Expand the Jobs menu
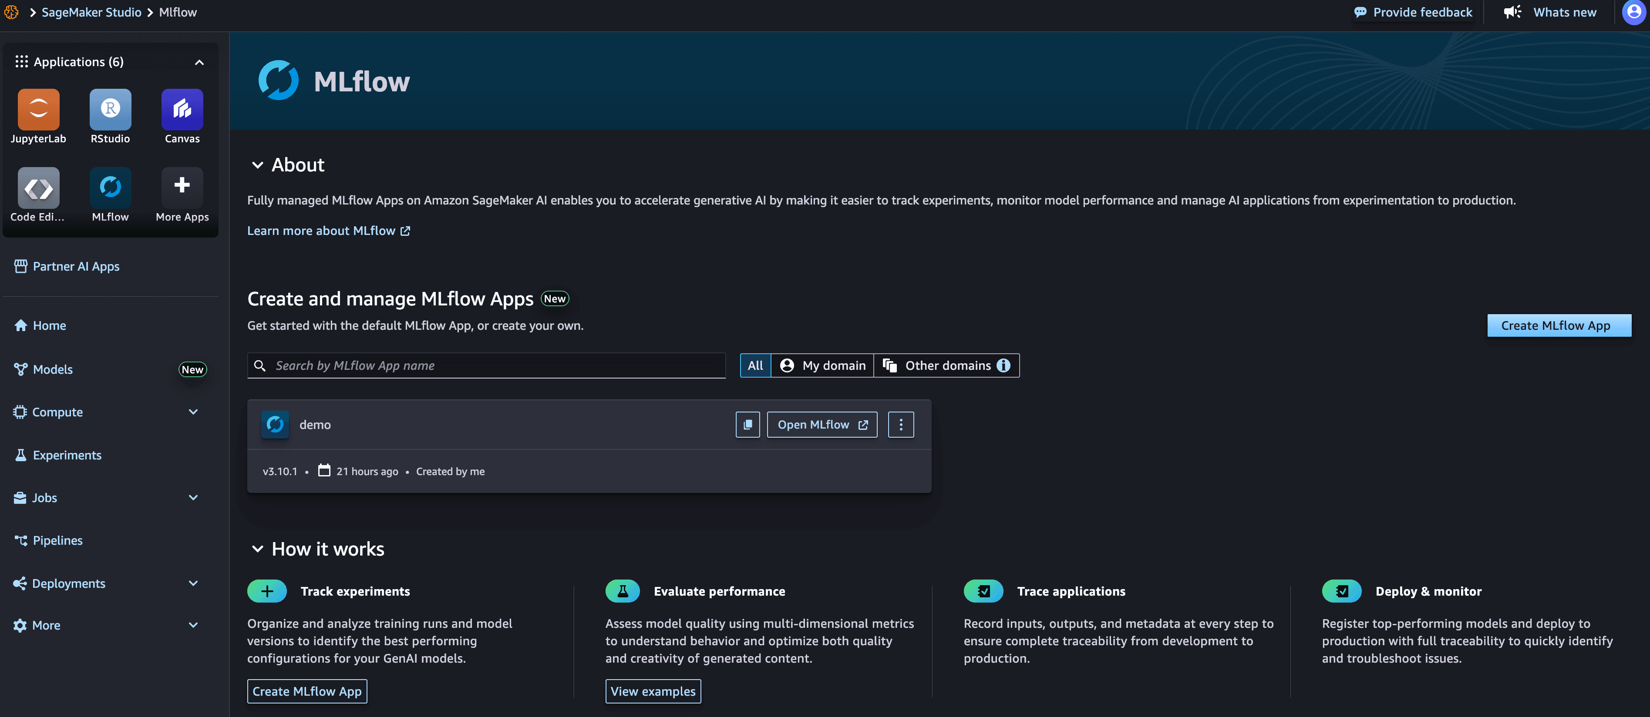 click(x=193, y=498)
